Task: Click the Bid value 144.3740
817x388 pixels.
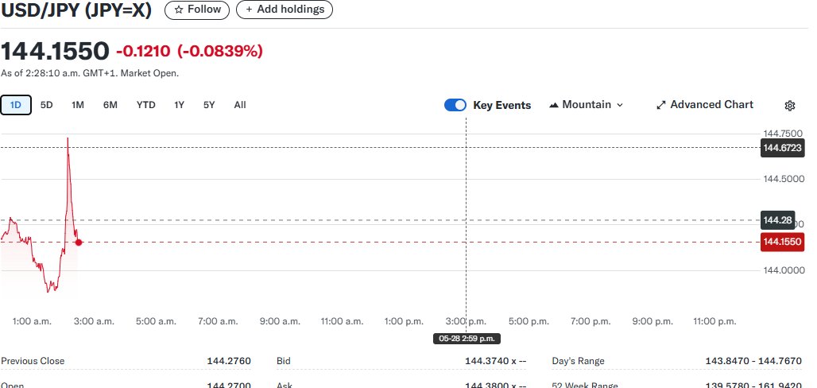Action: 495,361
